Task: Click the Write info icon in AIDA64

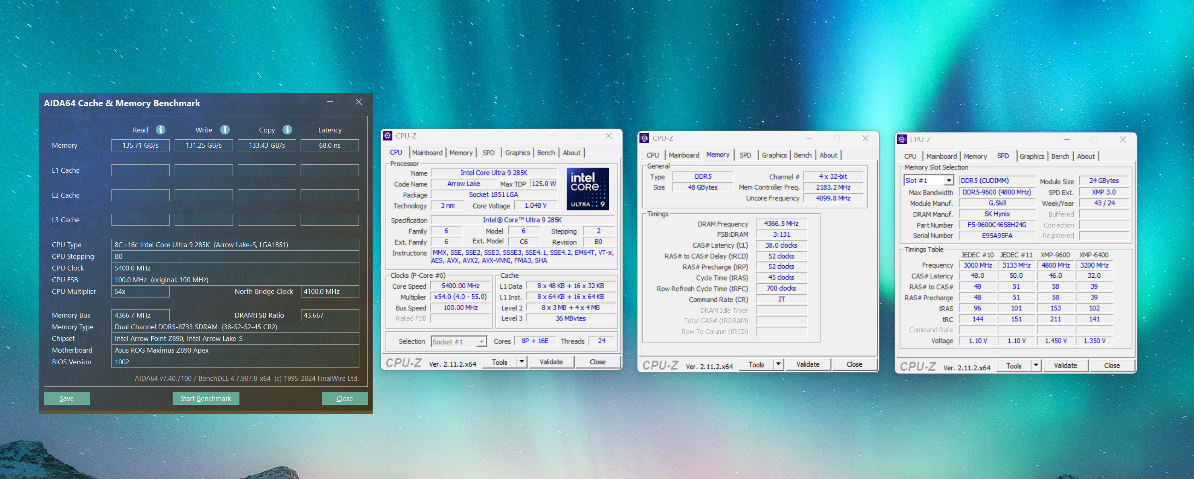Action: click(x=225, y=130)
